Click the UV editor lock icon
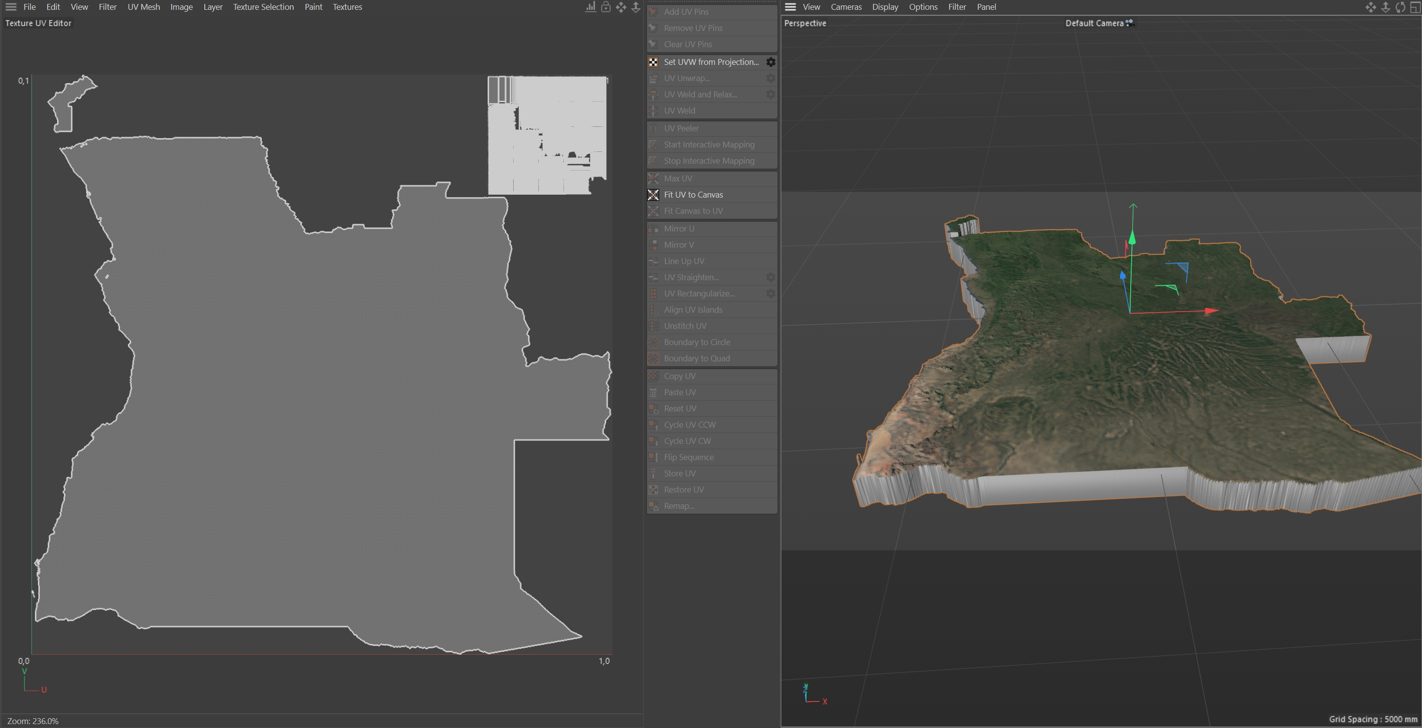Screen dimensions: 1422x728 [606, 7]
